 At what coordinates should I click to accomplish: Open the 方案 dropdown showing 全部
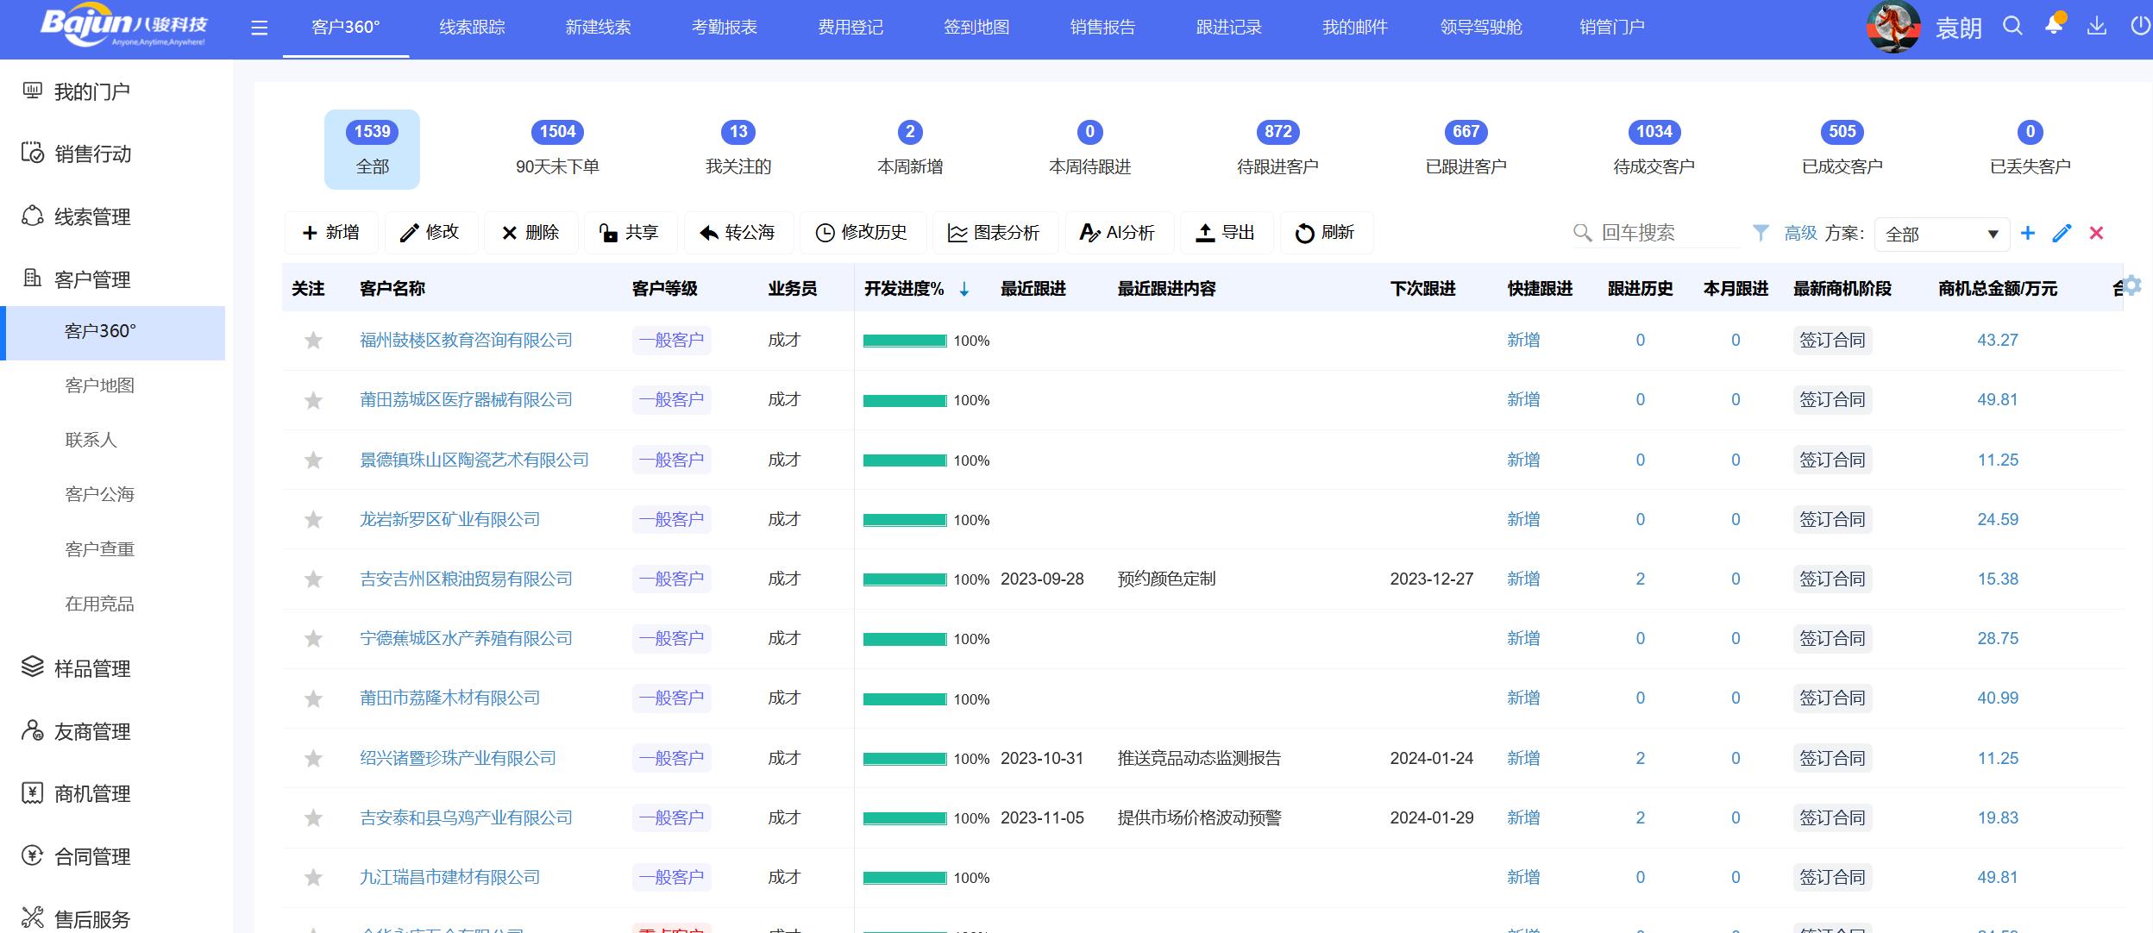coord(1941,234)
